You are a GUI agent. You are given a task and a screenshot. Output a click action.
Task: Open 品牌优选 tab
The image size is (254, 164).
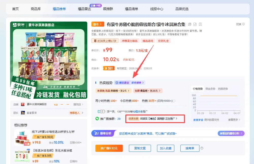[182, 9]
